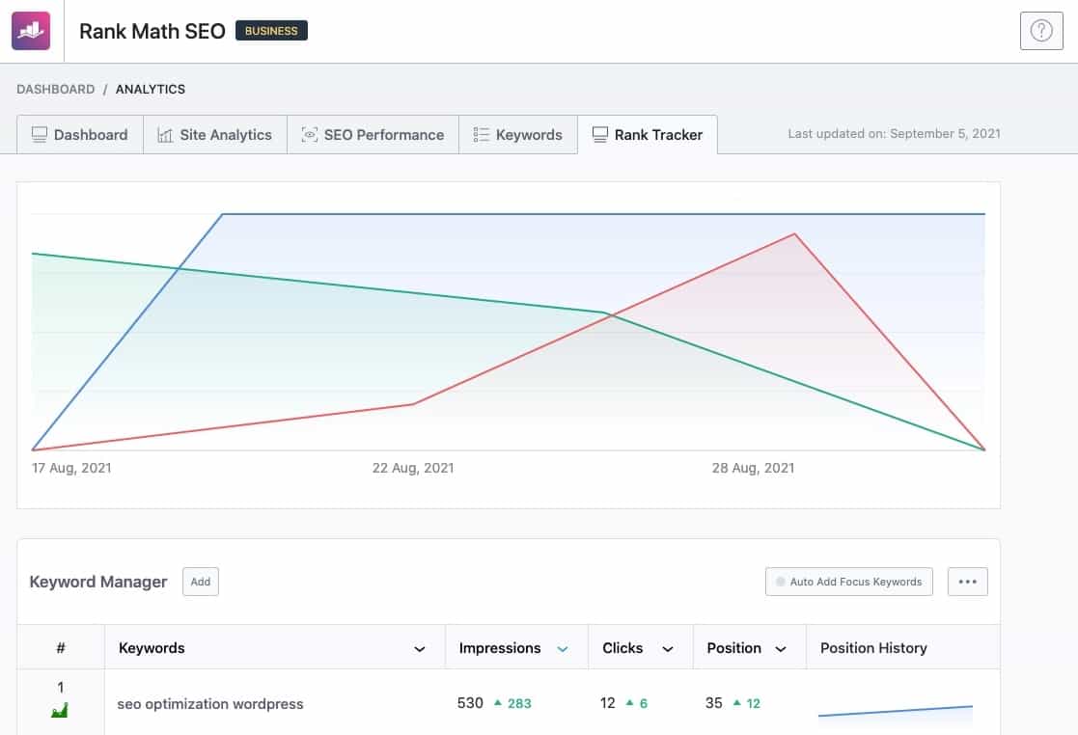Go to Dashboard breadcrumb link
The width and height of the screenshot is (1078, 735).
tap(56, 90)
